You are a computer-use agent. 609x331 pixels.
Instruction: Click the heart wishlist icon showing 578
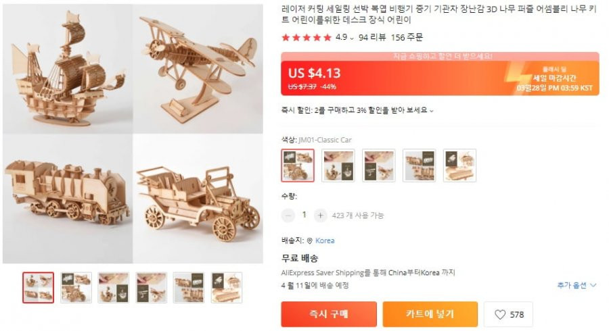pyautogui.click(x=500, y=314)
